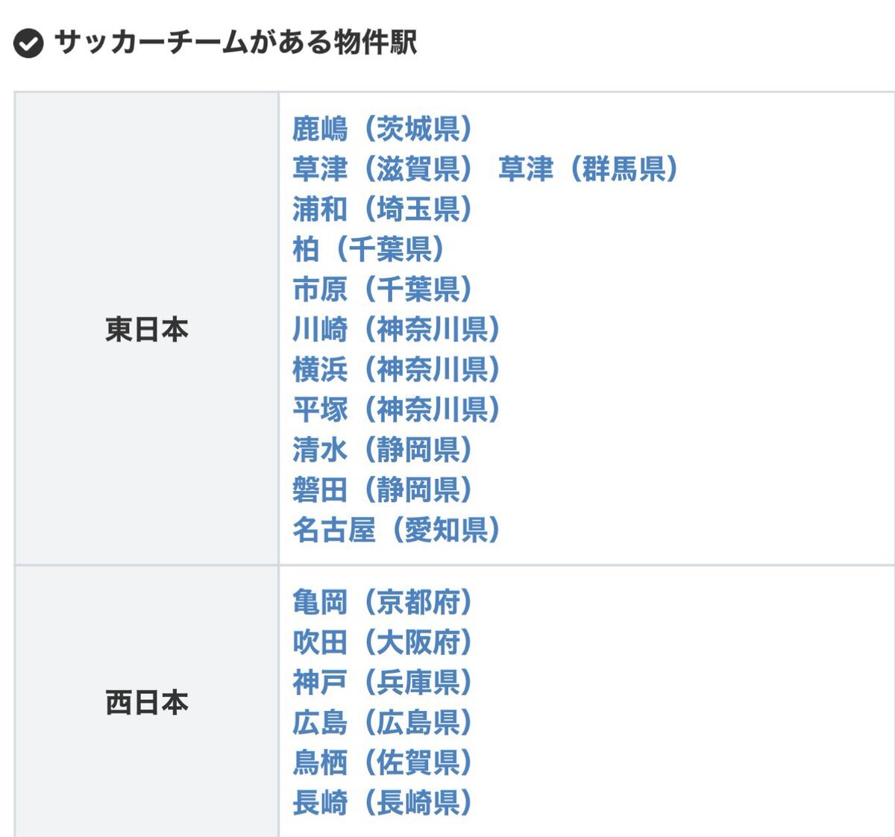Open the 市原（千葉県）link
Image resolution: width=895 pixels, height=837 pixels.
pos(382,289)
